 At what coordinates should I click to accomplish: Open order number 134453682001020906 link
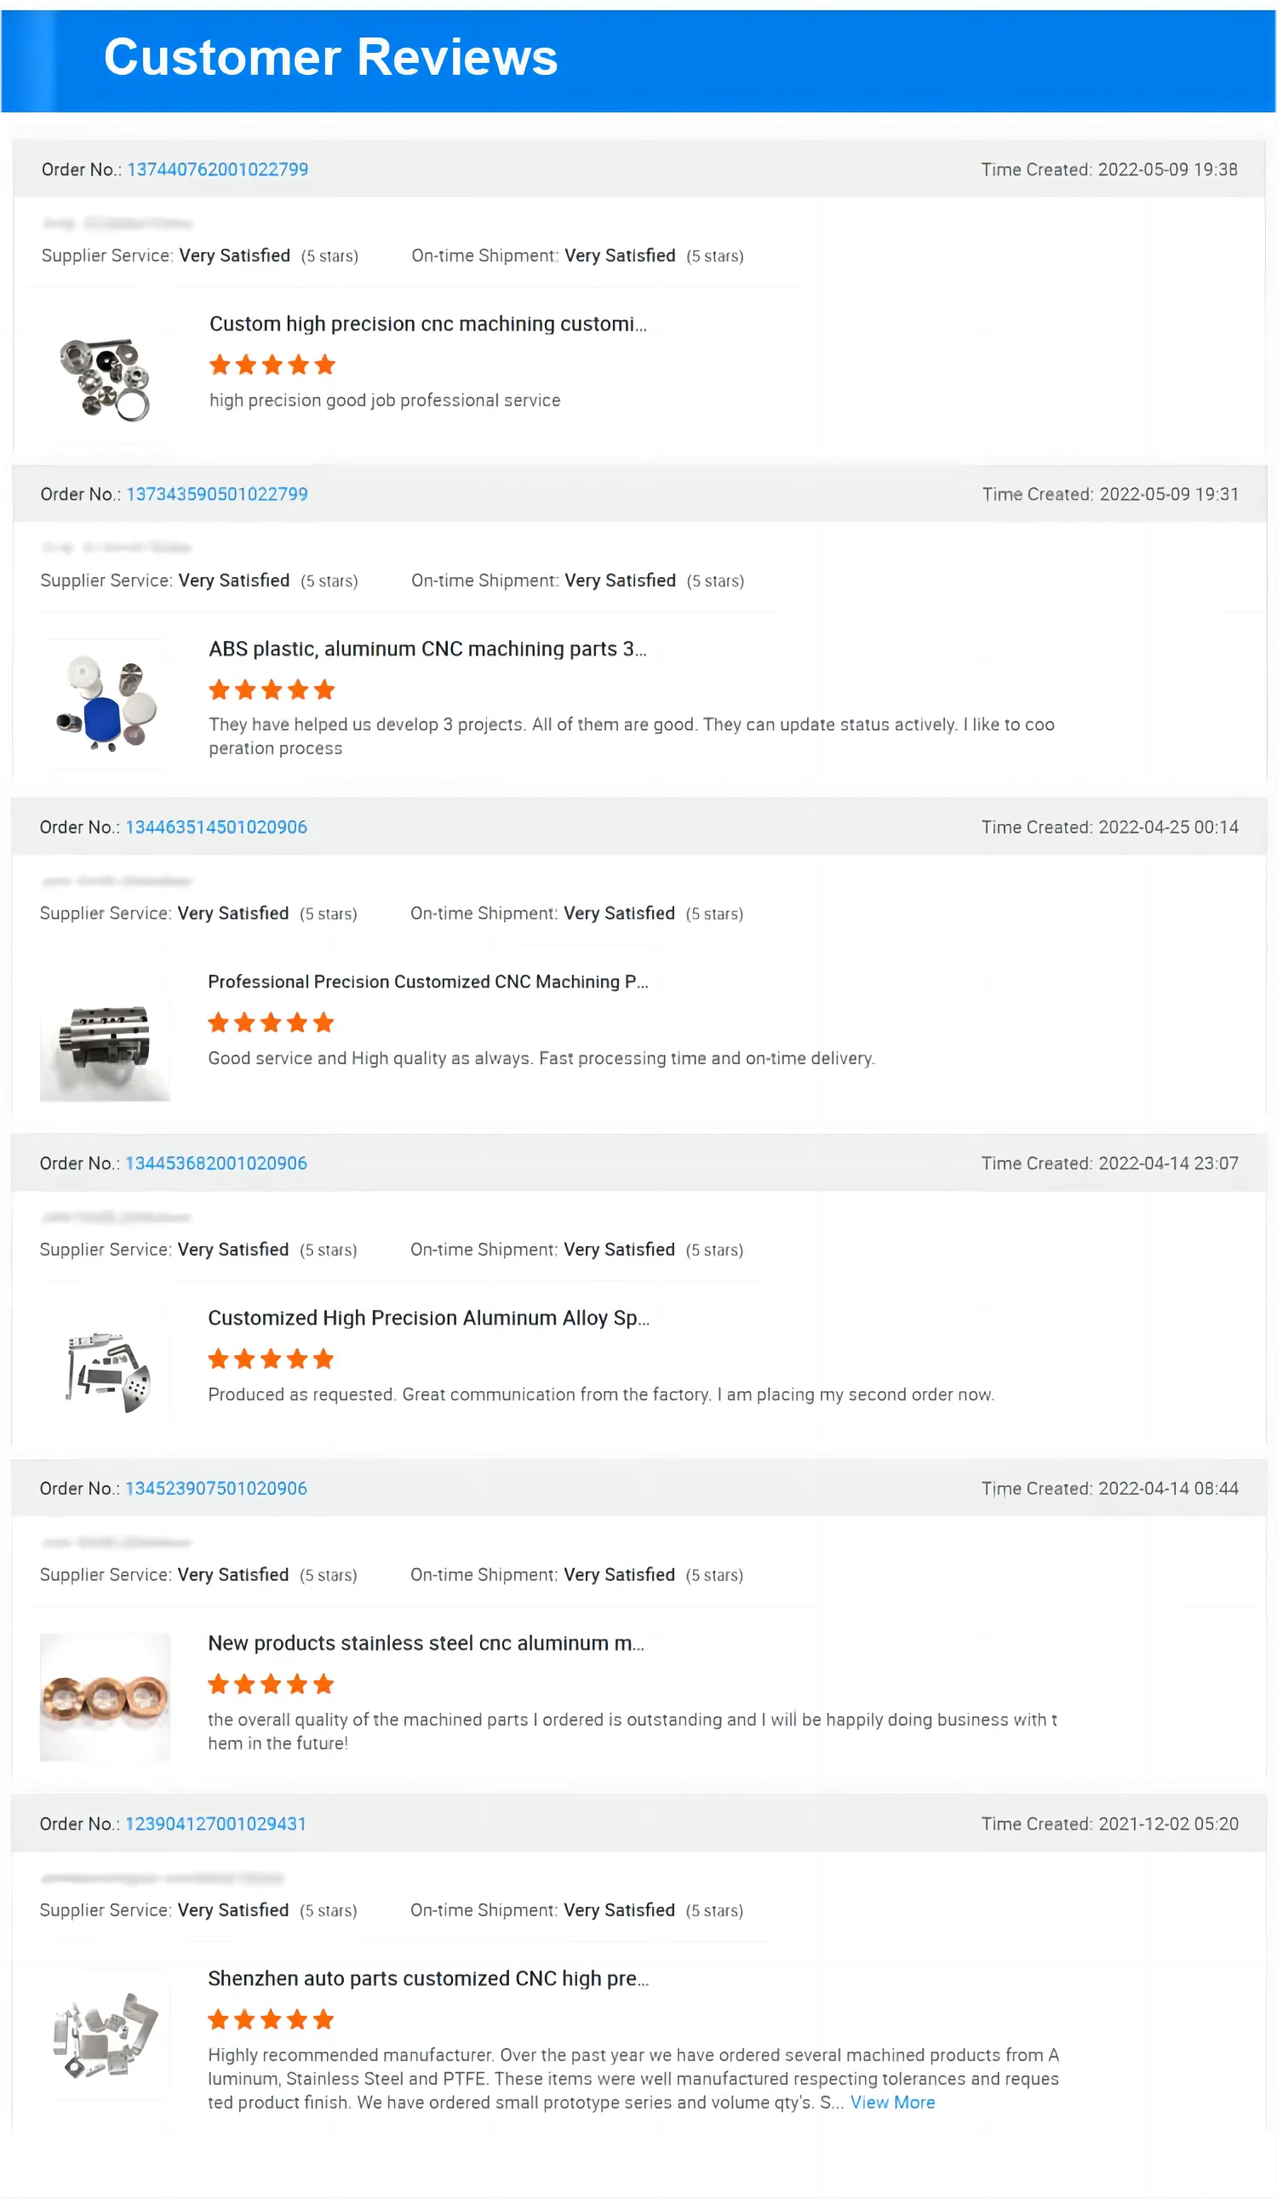[216, 1163]
